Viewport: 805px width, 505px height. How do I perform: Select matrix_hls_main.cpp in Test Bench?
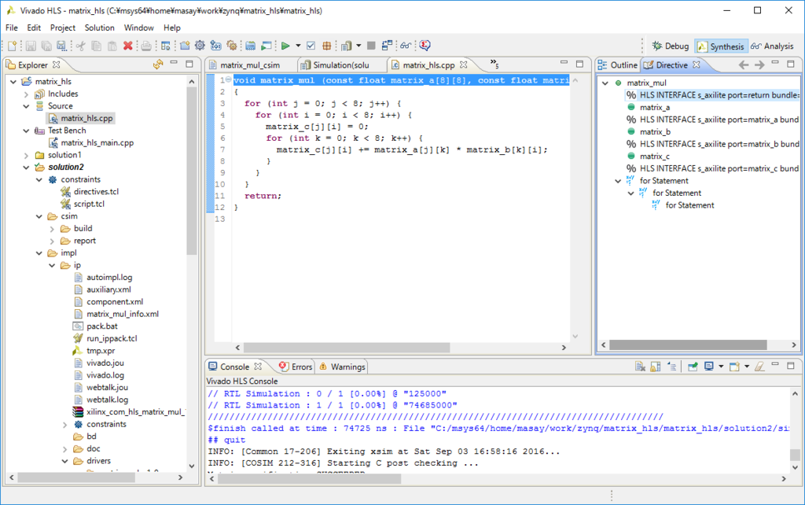point(97,143)
